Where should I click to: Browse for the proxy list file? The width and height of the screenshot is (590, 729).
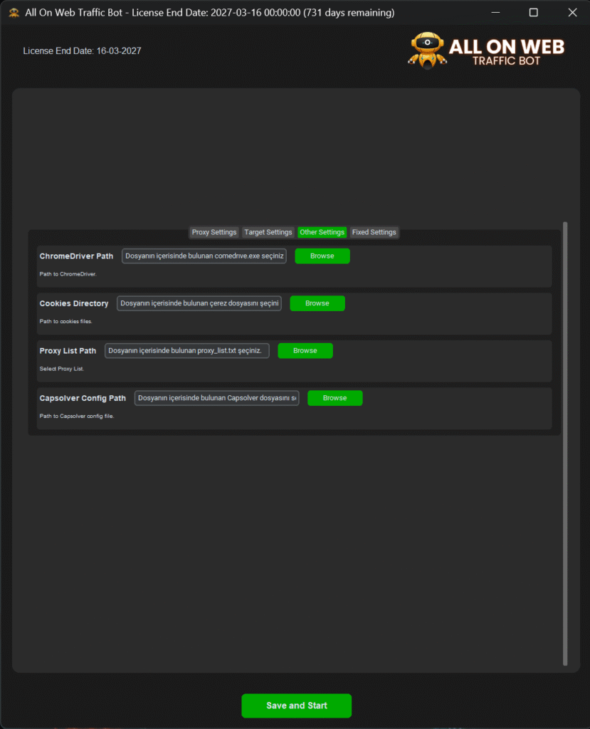tap(305, 350)
